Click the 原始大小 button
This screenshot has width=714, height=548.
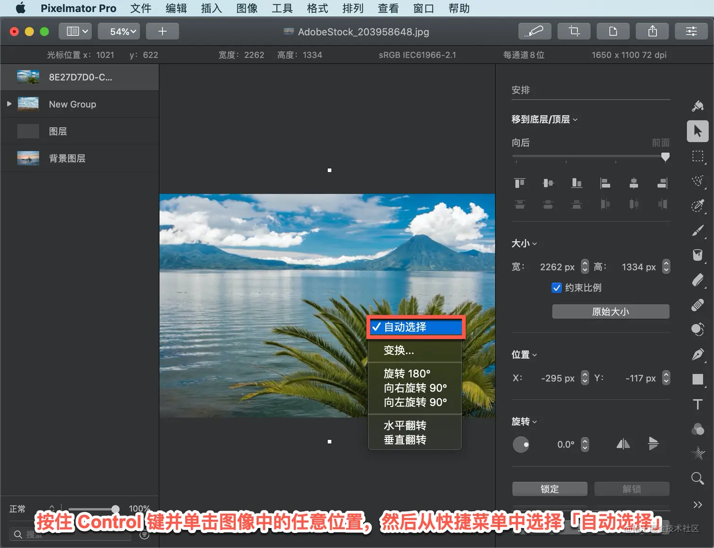coord(611,312)
